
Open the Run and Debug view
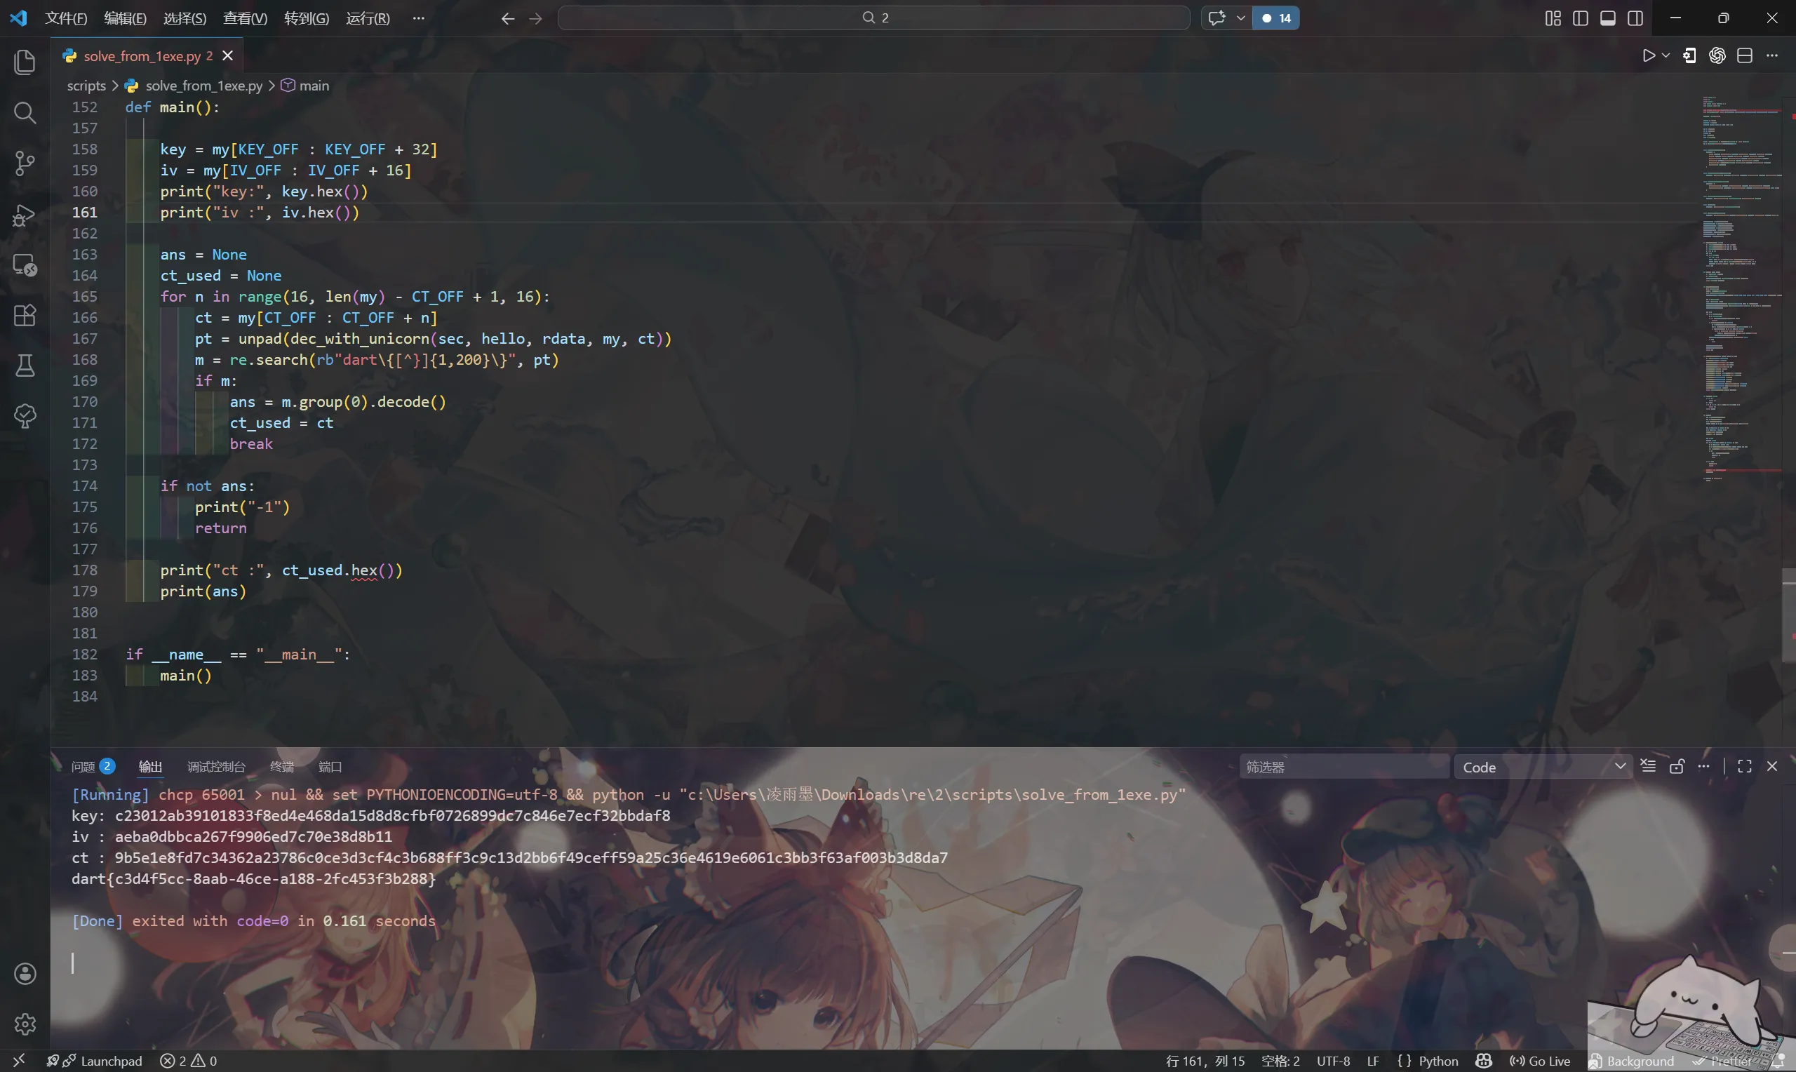25,215
